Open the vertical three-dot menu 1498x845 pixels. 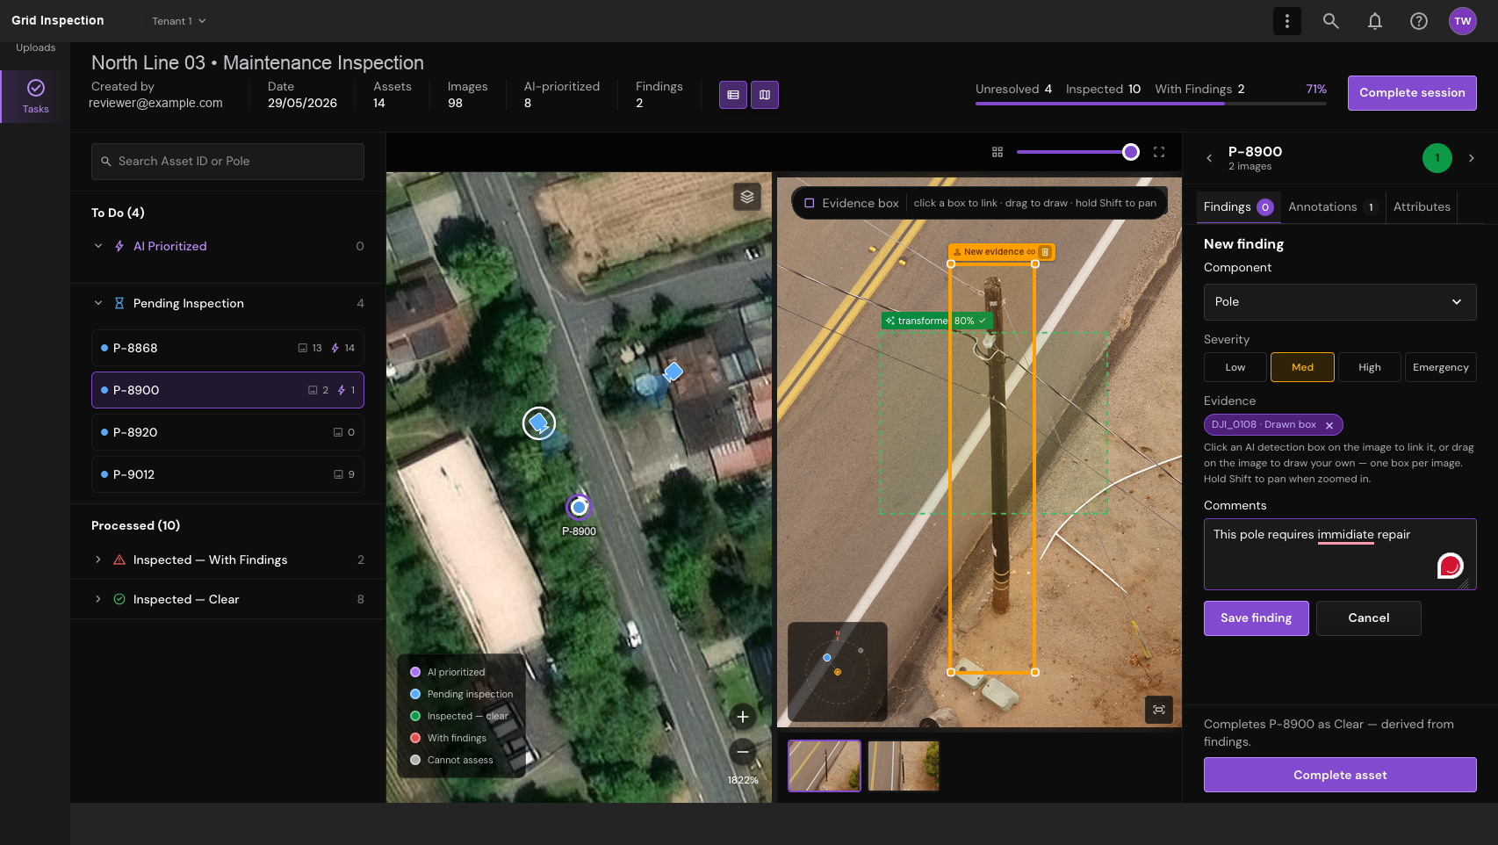point(1286,21)
